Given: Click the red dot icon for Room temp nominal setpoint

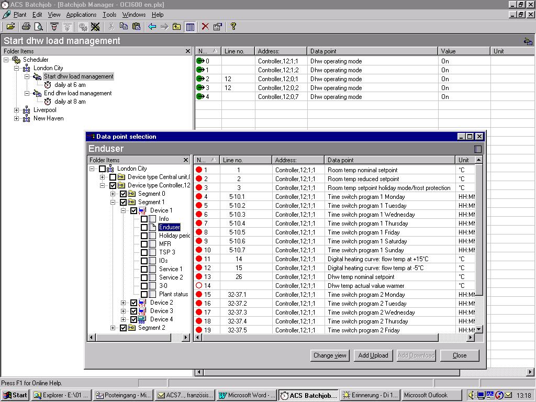Looking at the screenshot, I should tap(199, 170).
